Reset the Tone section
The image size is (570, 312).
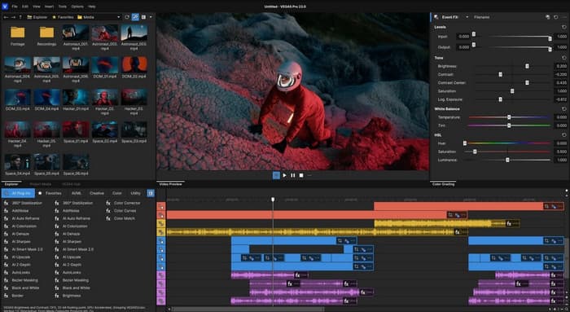click(x=563, y=58)
